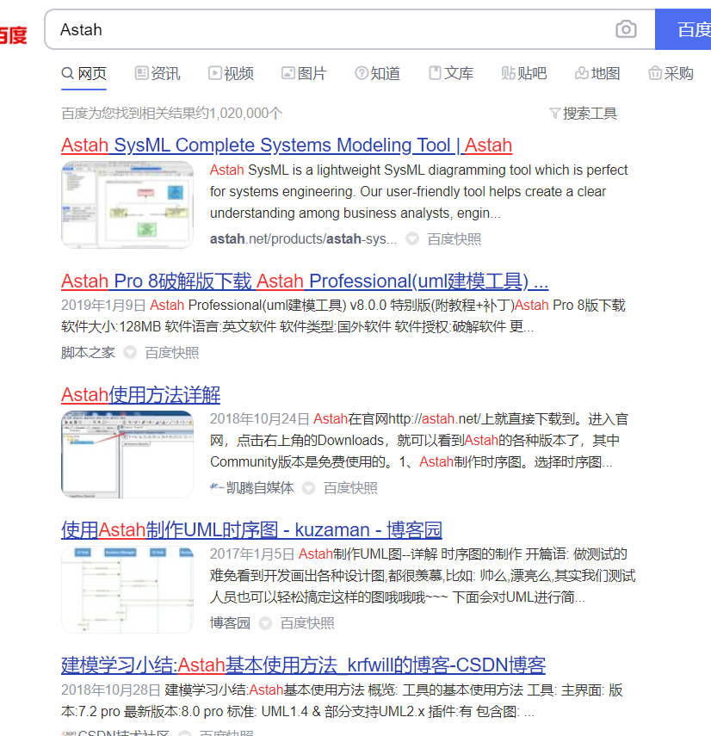This screenshot has width=711, height=736.
Task: Open Astah使用方法详解 result link
Action: tap(141, 395)
